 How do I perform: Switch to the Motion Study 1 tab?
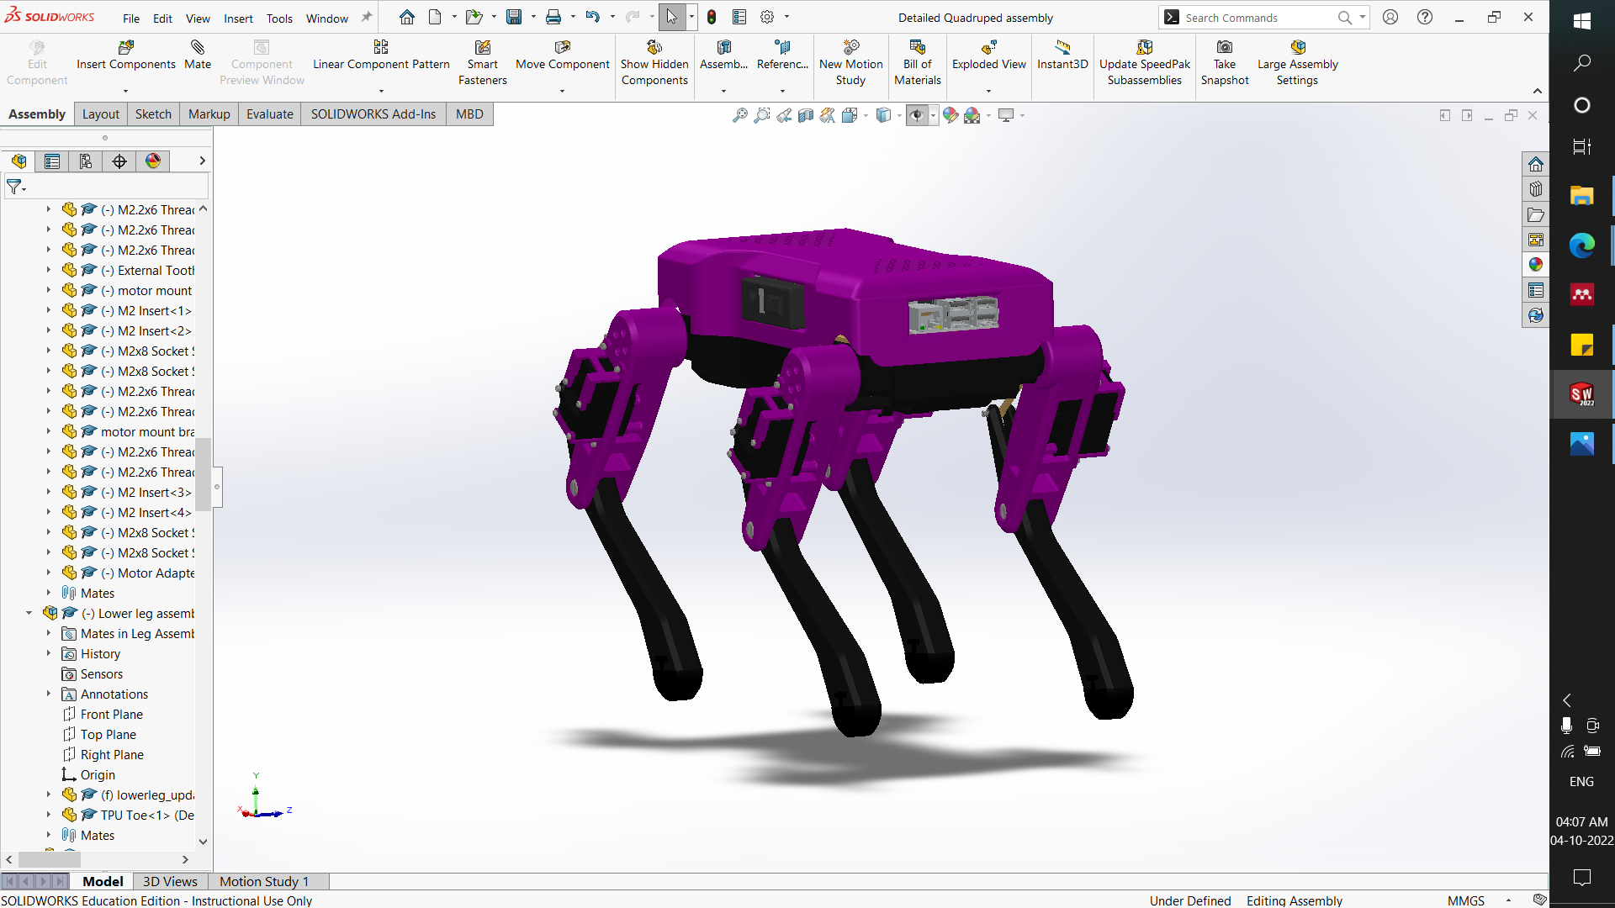262,881
